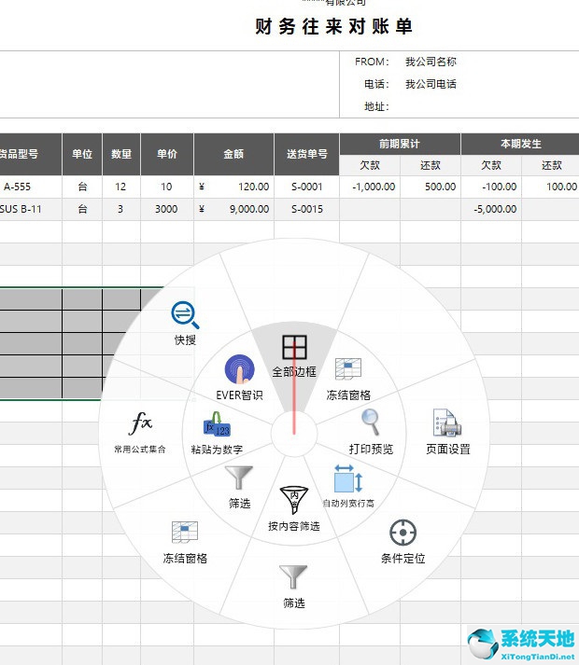Viewport: 579px width, 665px height.
Task: Select 冻结窗格 in the outer ring
Action: [185, 543]
